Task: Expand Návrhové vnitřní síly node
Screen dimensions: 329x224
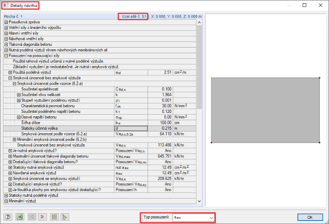Action: pos(6,39)
